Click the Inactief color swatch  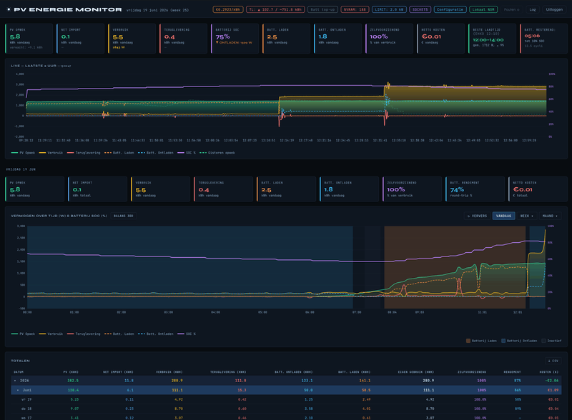coord(543,341)
